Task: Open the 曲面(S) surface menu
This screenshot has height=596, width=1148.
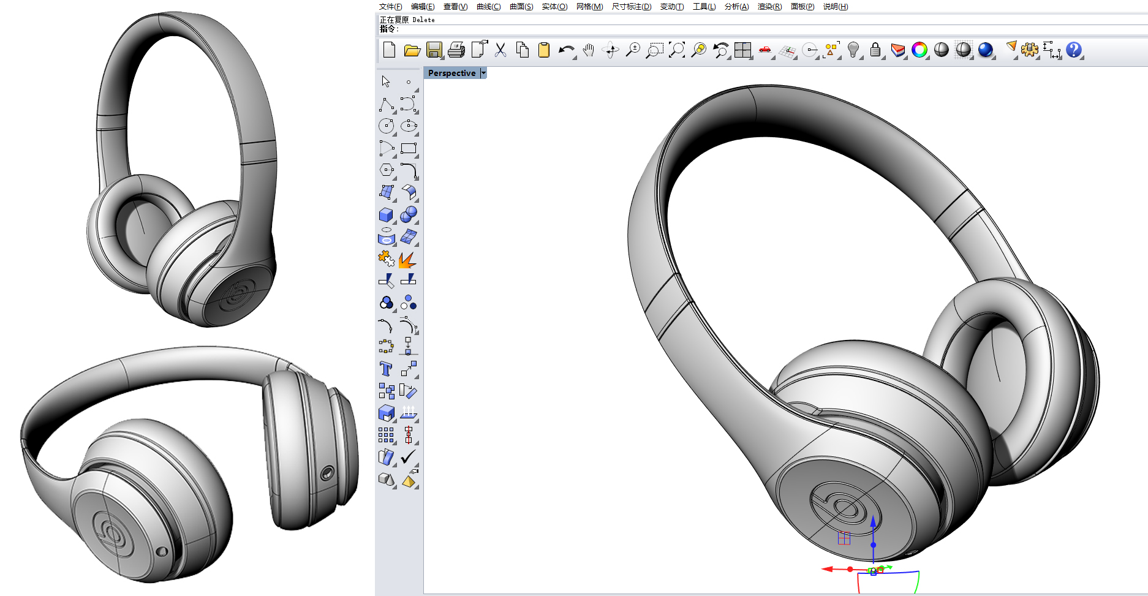Action: (x=521, y=7)
